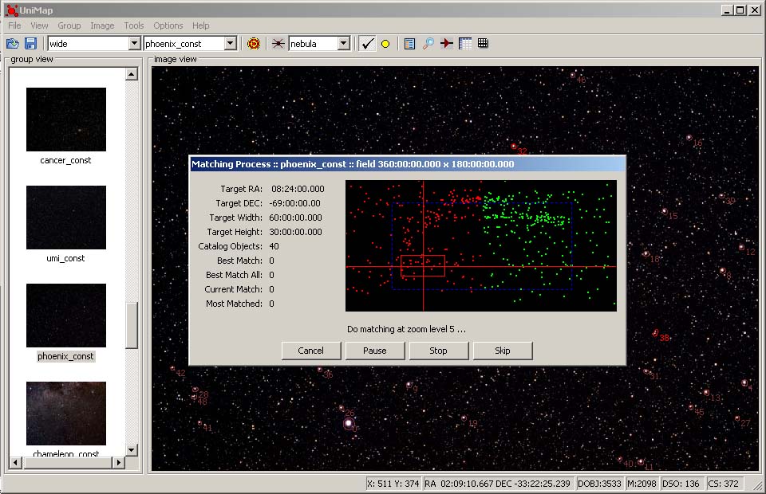Click the detected star labeled 38
The image size is (766, 494).
click(x=655, y=333)
